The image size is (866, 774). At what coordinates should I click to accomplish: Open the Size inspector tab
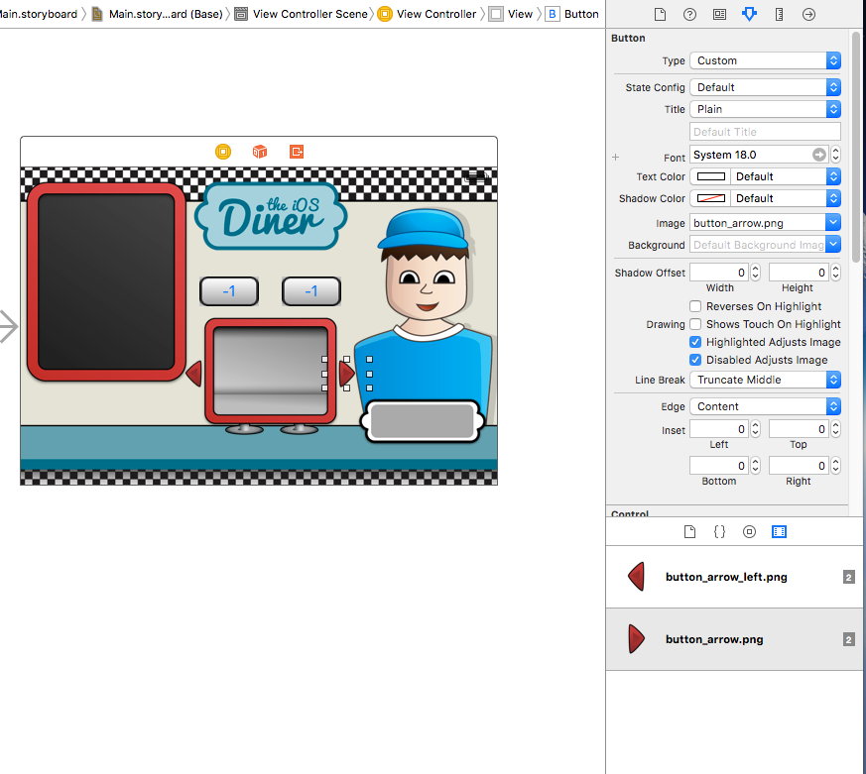[779, 14]
